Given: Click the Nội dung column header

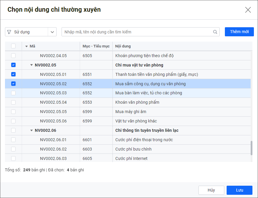Looking at the screenshot, I should coord(123,46).
